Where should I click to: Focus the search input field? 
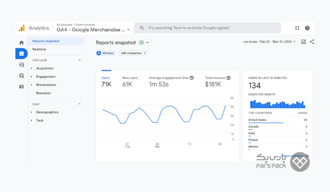coord(207,28)
